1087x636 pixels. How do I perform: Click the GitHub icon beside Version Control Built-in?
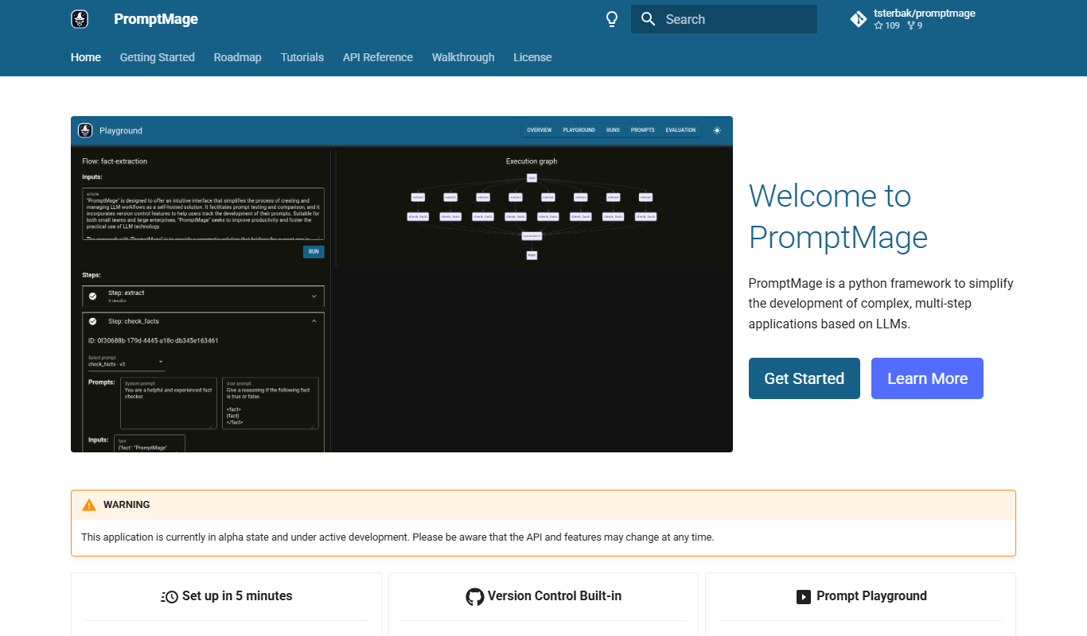475,596
